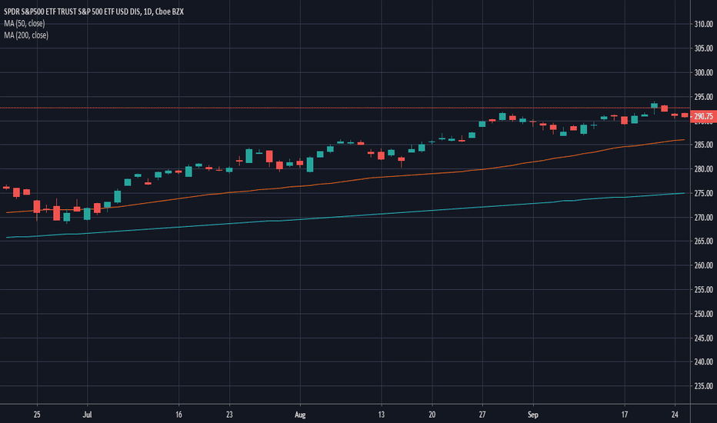The image size is (717, 423).
Task: Click the 285.00 price axis label
Action: [x=703, y=145]
